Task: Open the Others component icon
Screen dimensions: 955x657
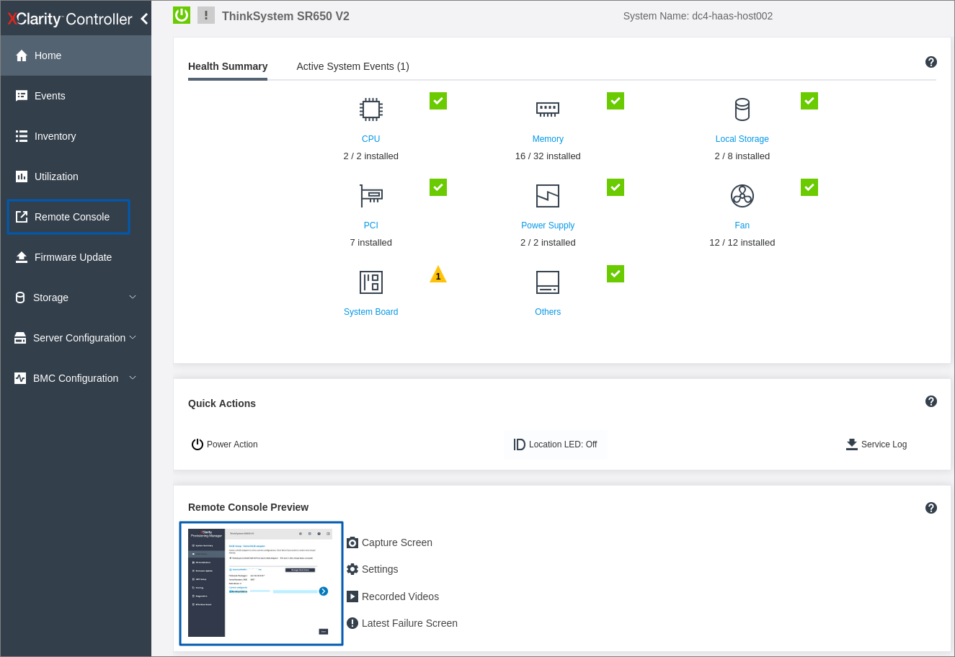Action: 548,282
